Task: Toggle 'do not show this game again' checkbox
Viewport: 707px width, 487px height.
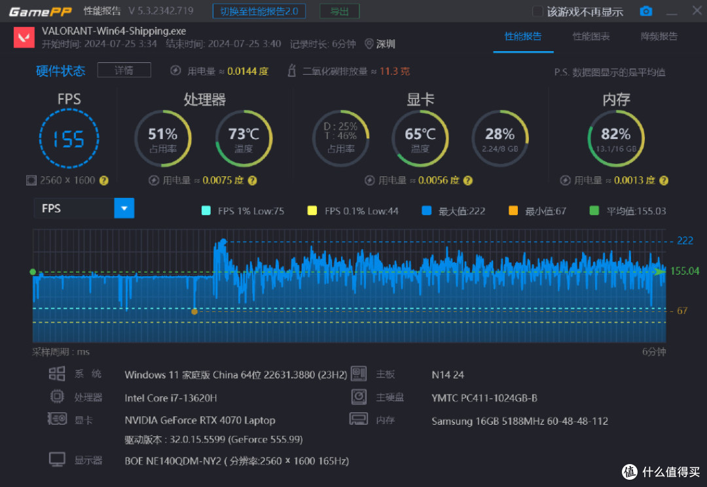Action: (x=537, y=11)
